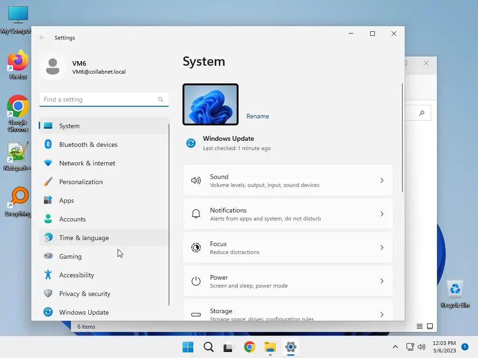The height and width of the screenshot is (358, 478).
Task: Click the search magnifier in Find a setting
Action: 161,99
